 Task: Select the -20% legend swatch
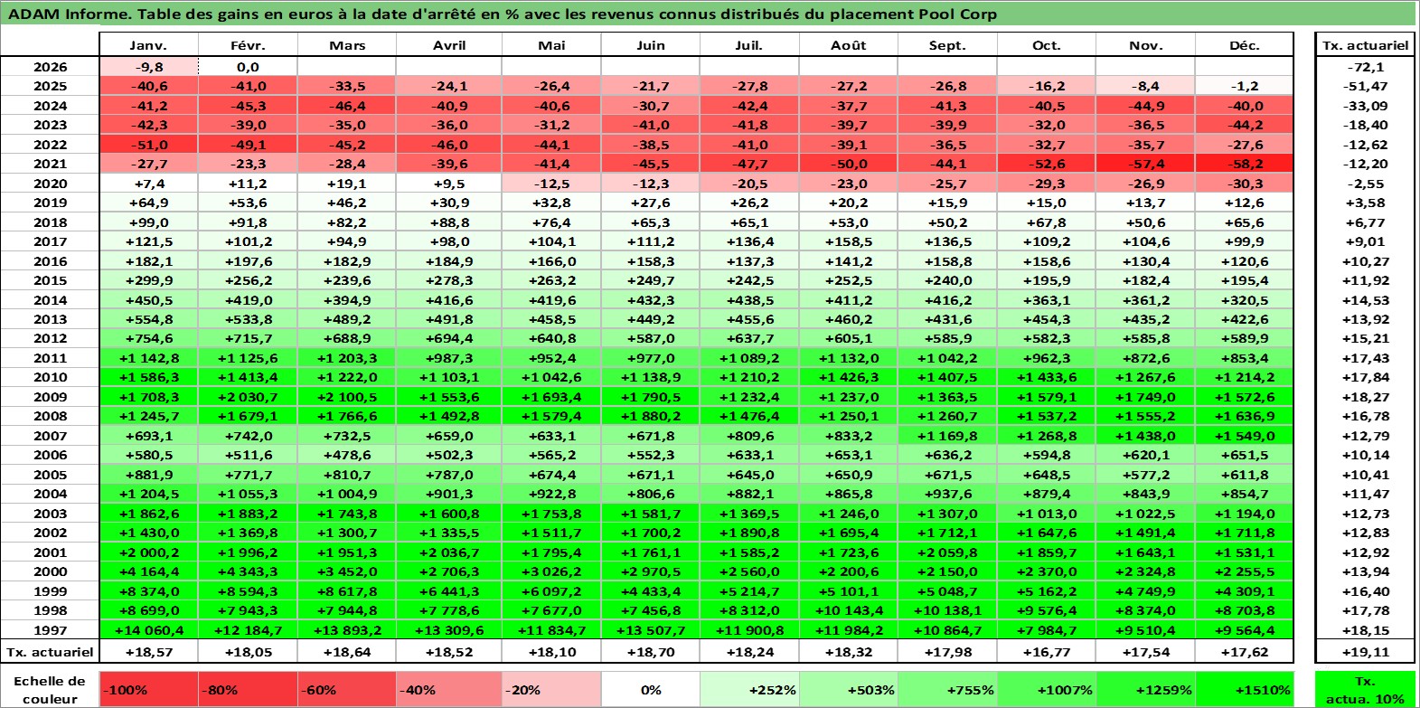pos(551,690)
